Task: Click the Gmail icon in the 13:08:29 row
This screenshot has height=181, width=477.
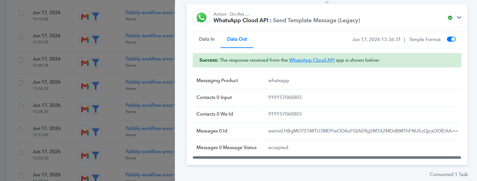Action: [x=85, y=109]
